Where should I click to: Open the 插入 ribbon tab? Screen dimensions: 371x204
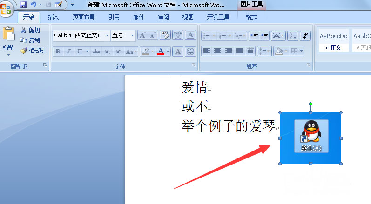pyautogui.click(x=53, y=17)
